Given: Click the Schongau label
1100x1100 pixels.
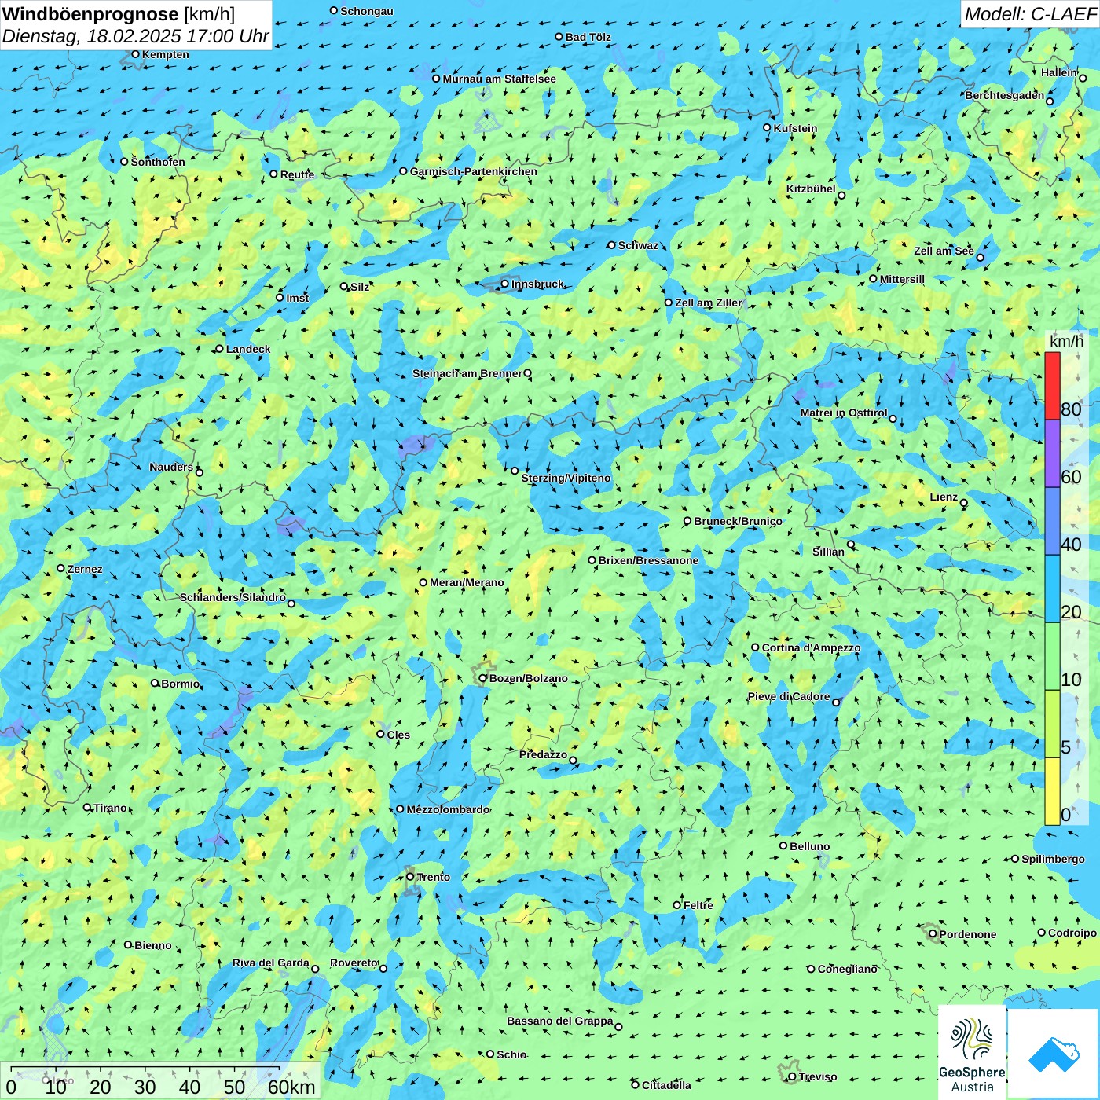Looking at the screenshot, I should click(x=367, y=11).
